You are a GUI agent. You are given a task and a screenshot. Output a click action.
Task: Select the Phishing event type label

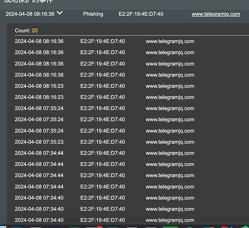tap(93, 14)
